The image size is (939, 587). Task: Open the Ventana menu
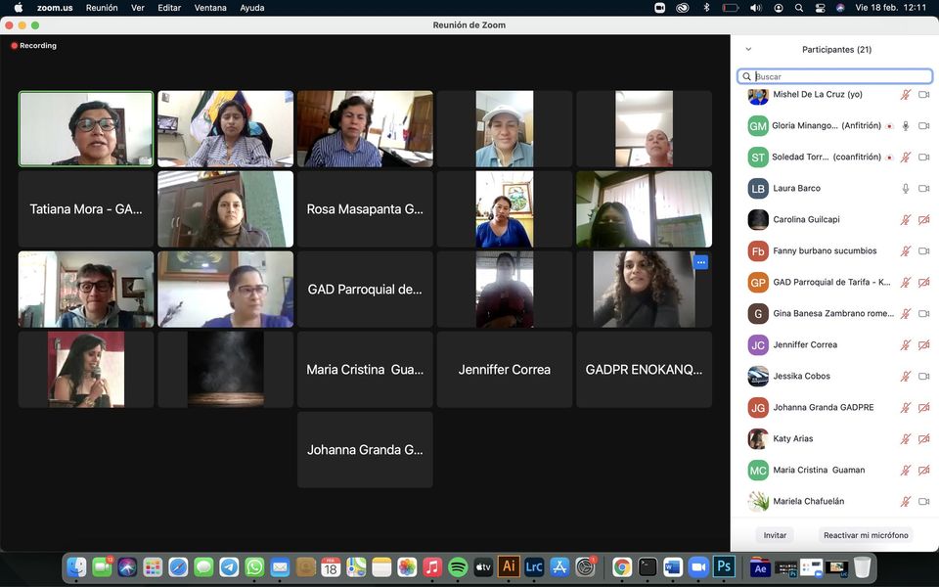click(209, 8)
